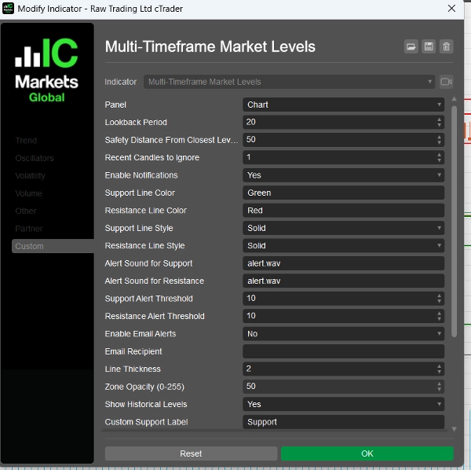Open the Panel dropdown showing Chart
The width and height of the screenshot is (471, 470).
click(343, 105)
